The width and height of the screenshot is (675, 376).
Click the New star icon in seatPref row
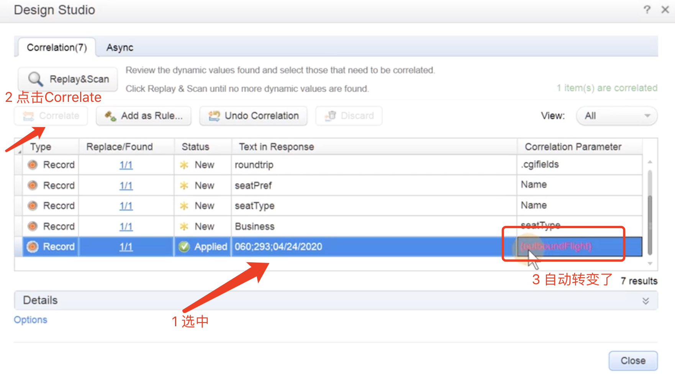(x=184, y=186)
